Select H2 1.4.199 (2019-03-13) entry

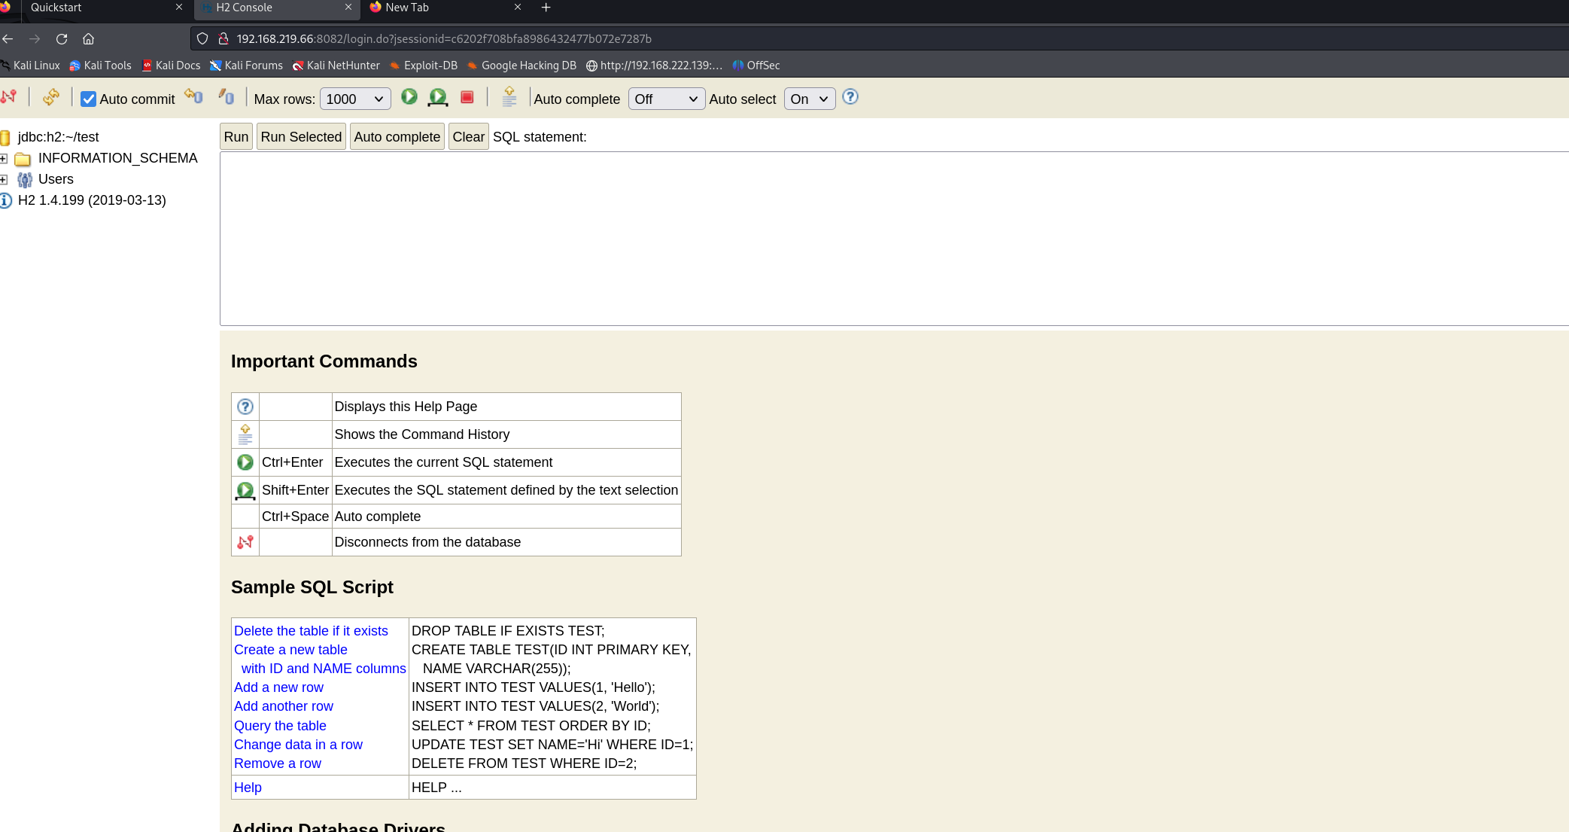tap(92, 200)
